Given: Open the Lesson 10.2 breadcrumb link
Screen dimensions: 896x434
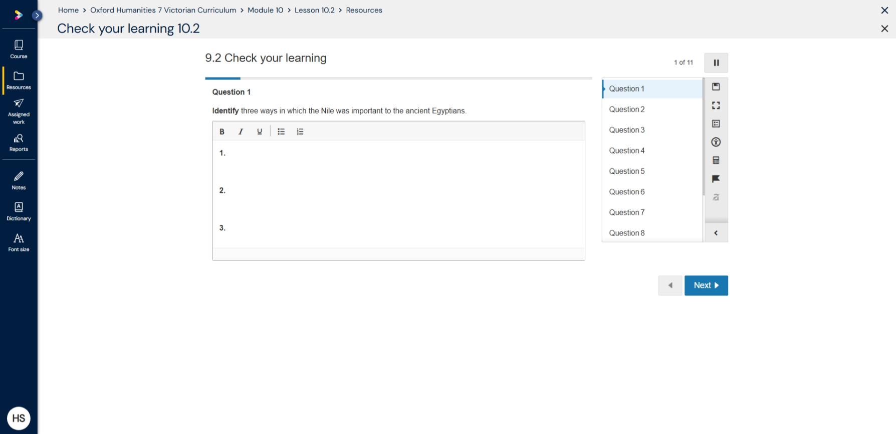Looking at the screenshot, I should pos(314,10).
